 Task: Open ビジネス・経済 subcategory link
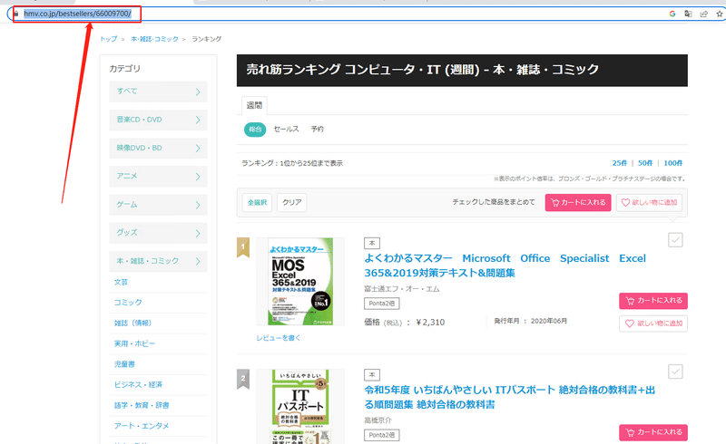coord(139,385)
